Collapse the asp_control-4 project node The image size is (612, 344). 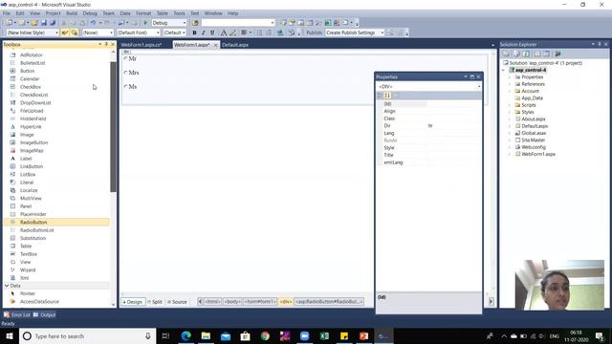pyautogui.click(x=504, y=70)
